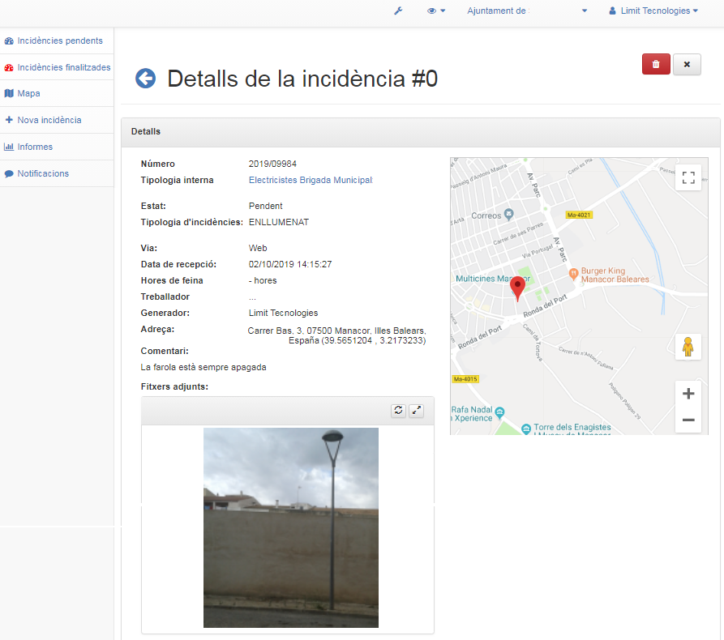Zoom out on the map
724x640 pixels.
(x=688, y=420)
